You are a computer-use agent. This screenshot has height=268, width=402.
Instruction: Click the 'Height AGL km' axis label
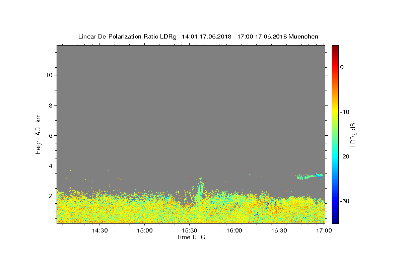[x=39, y=134]
